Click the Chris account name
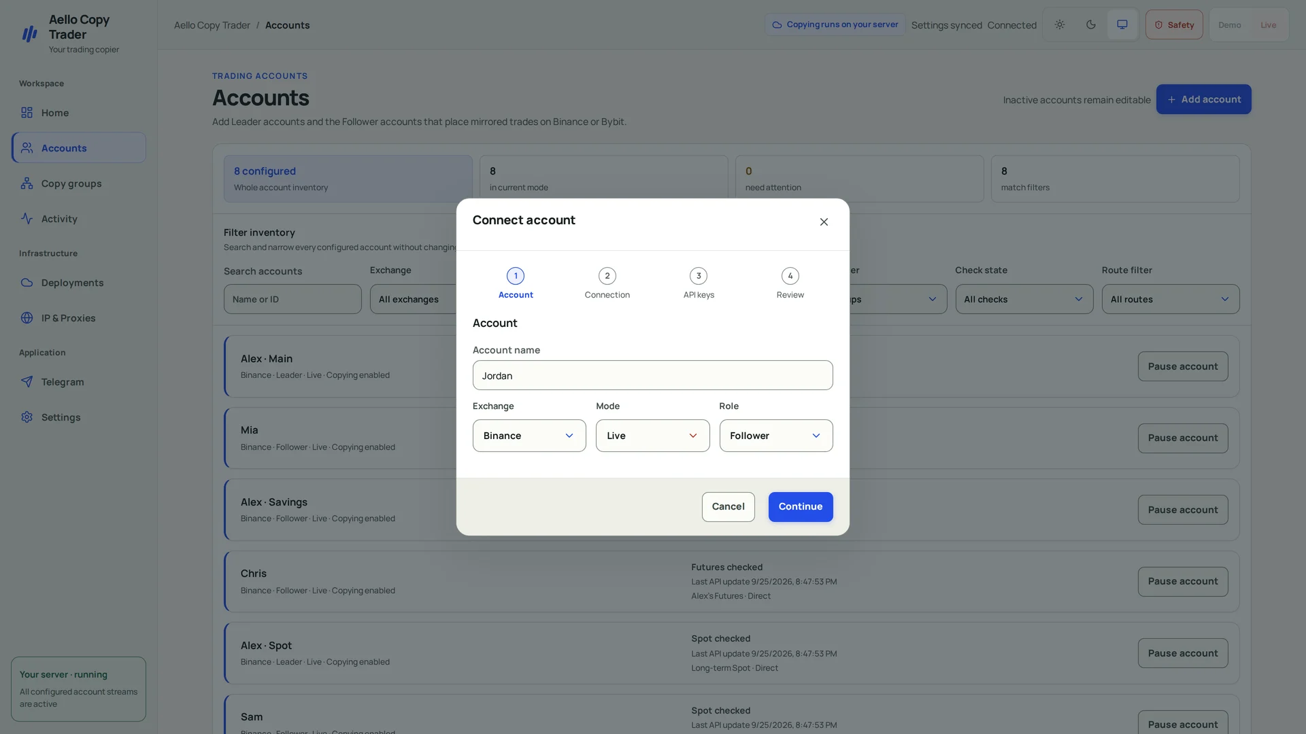The image size is (1306, 734). tap(253, 574)
